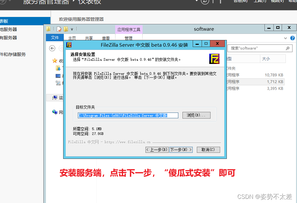Image resolution: width=297 pixels, height=203 pixels.
Task: Click the properties icon in Explorer quick access toolbar
Action: pyautogui.click(x=59, y=29)
